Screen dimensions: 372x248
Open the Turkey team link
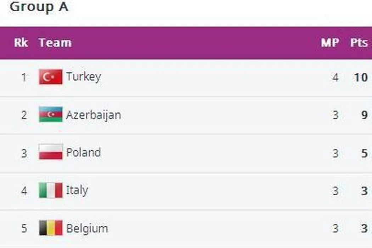coord(84,77)
